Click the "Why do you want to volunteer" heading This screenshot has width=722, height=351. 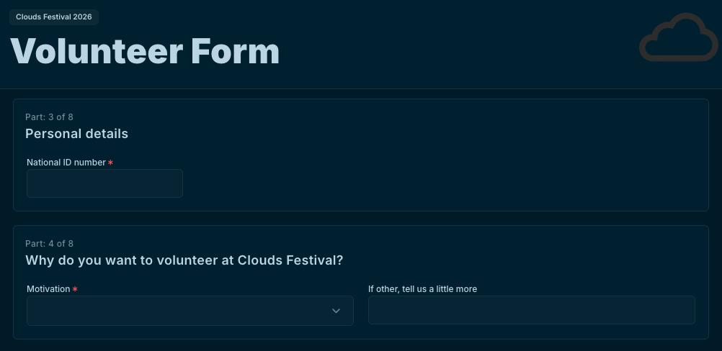click(x=184, y=260)
